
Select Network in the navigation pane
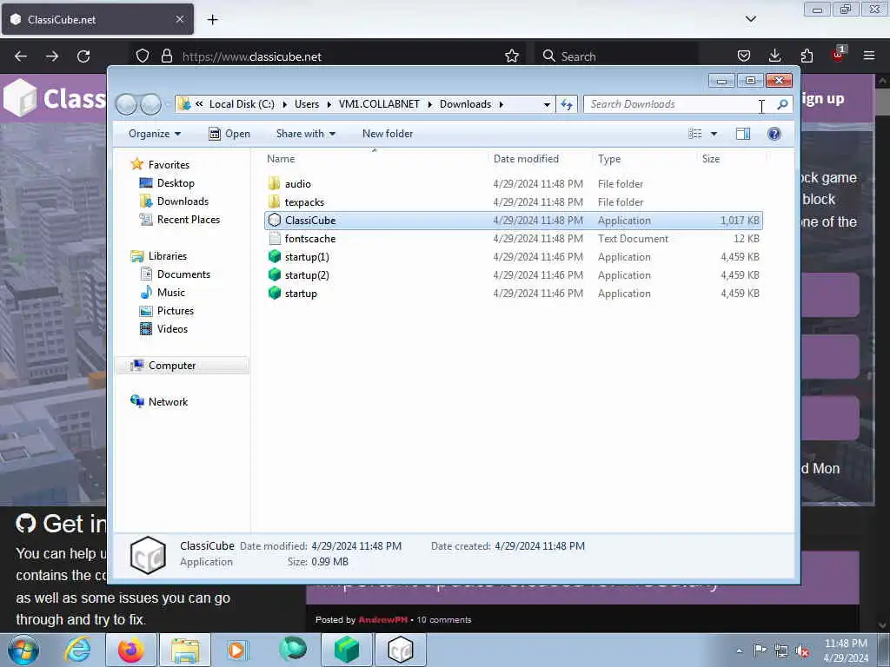click(168, 401)
